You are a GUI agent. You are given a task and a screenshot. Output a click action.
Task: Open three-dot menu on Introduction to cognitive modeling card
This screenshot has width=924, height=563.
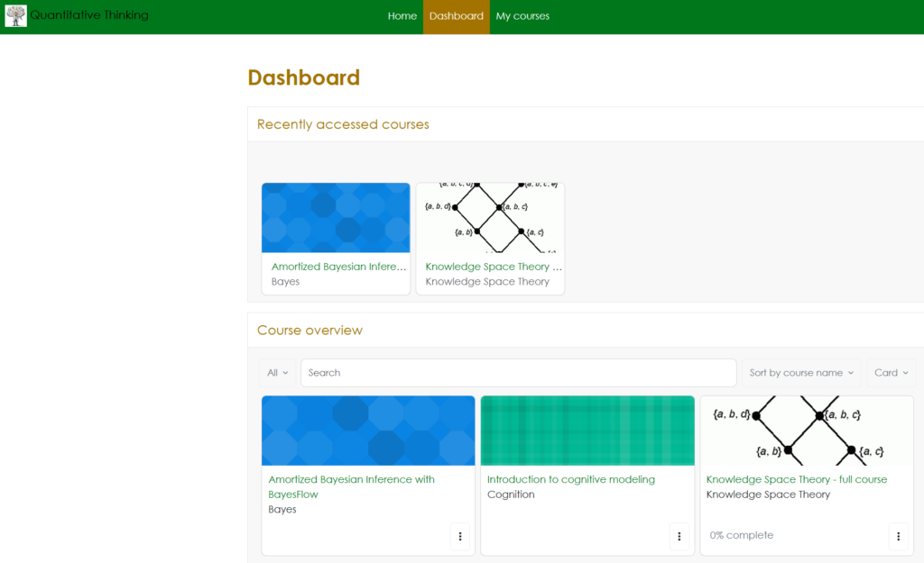click(x=679, y=536)
